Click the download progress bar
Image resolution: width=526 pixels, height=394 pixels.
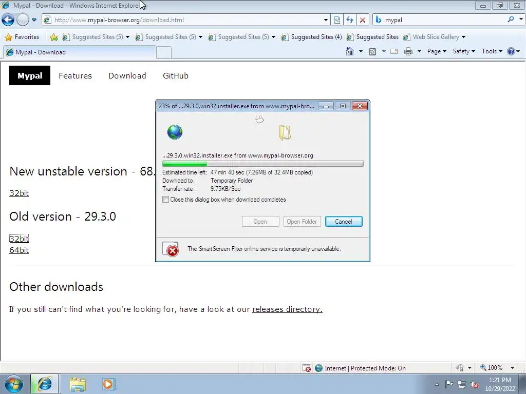click(x=262, y=164)
